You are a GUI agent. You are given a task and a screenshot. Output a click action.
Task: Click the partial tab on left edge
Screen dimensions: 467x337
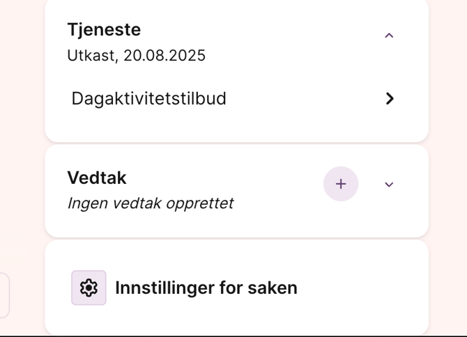pos(4,295)
